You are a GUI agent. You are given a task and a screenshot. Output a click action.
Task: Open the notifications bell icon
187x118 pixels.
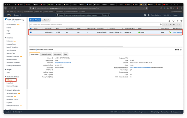149,15
